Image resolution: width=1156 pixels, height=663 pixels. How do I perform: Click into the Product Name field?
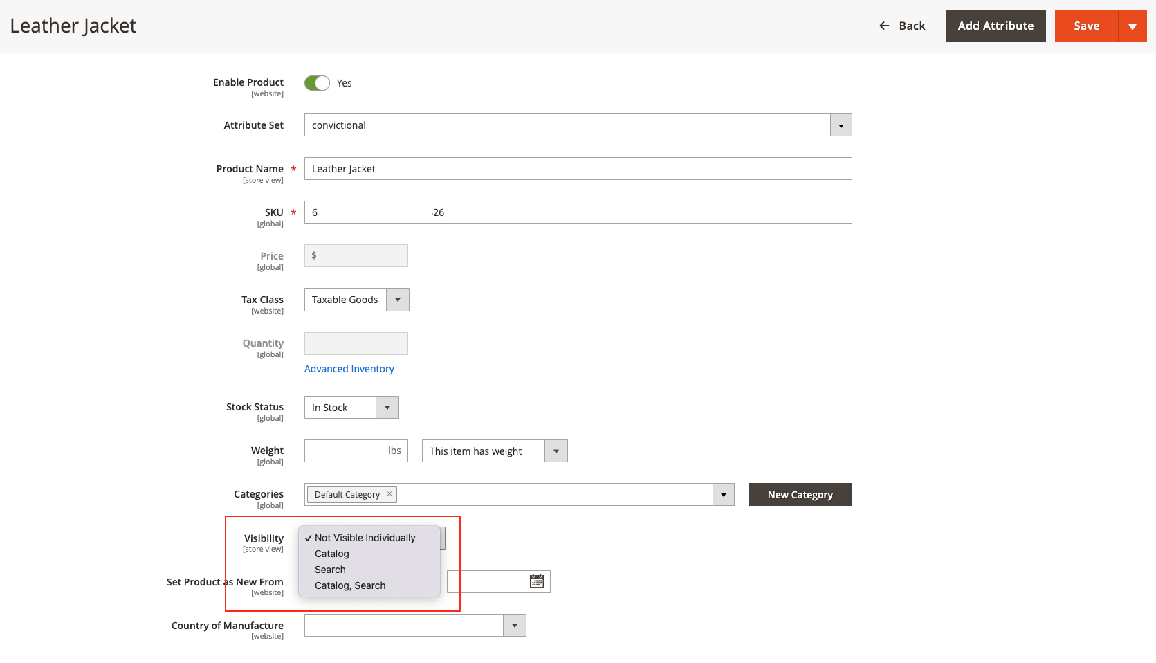pyautogui.click(x=578, y=169)
